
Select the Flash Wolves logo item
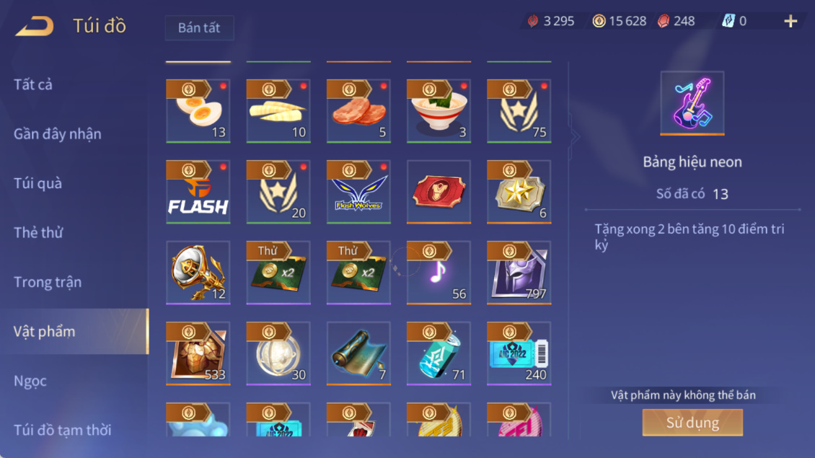(358, 192)
